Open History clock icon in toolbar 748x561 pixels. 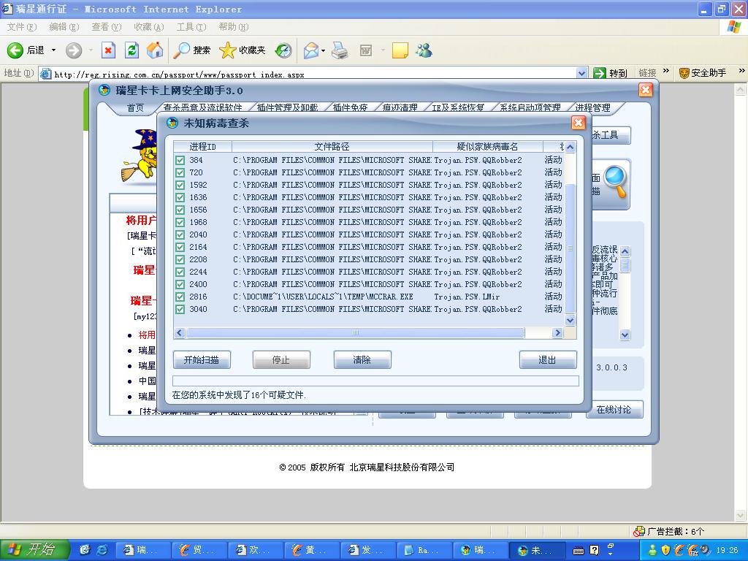tap(283, 50)
